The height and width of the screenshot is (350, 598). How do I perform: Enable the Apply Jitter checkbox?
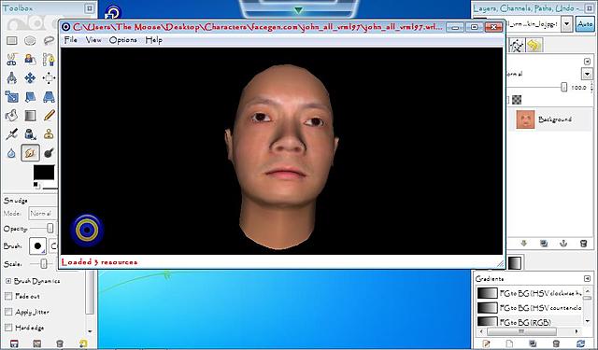8,312
